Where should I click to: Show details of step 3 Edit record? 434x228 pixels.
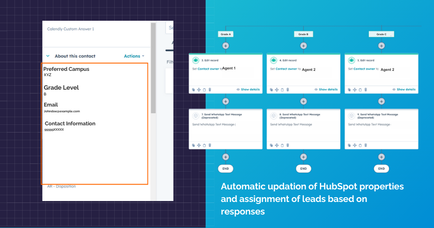248,89
